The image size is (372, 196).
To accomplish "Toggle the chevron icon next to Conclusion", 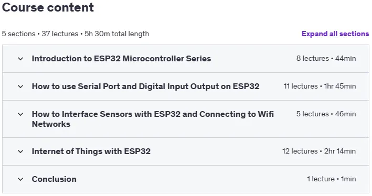I will 20,179.
